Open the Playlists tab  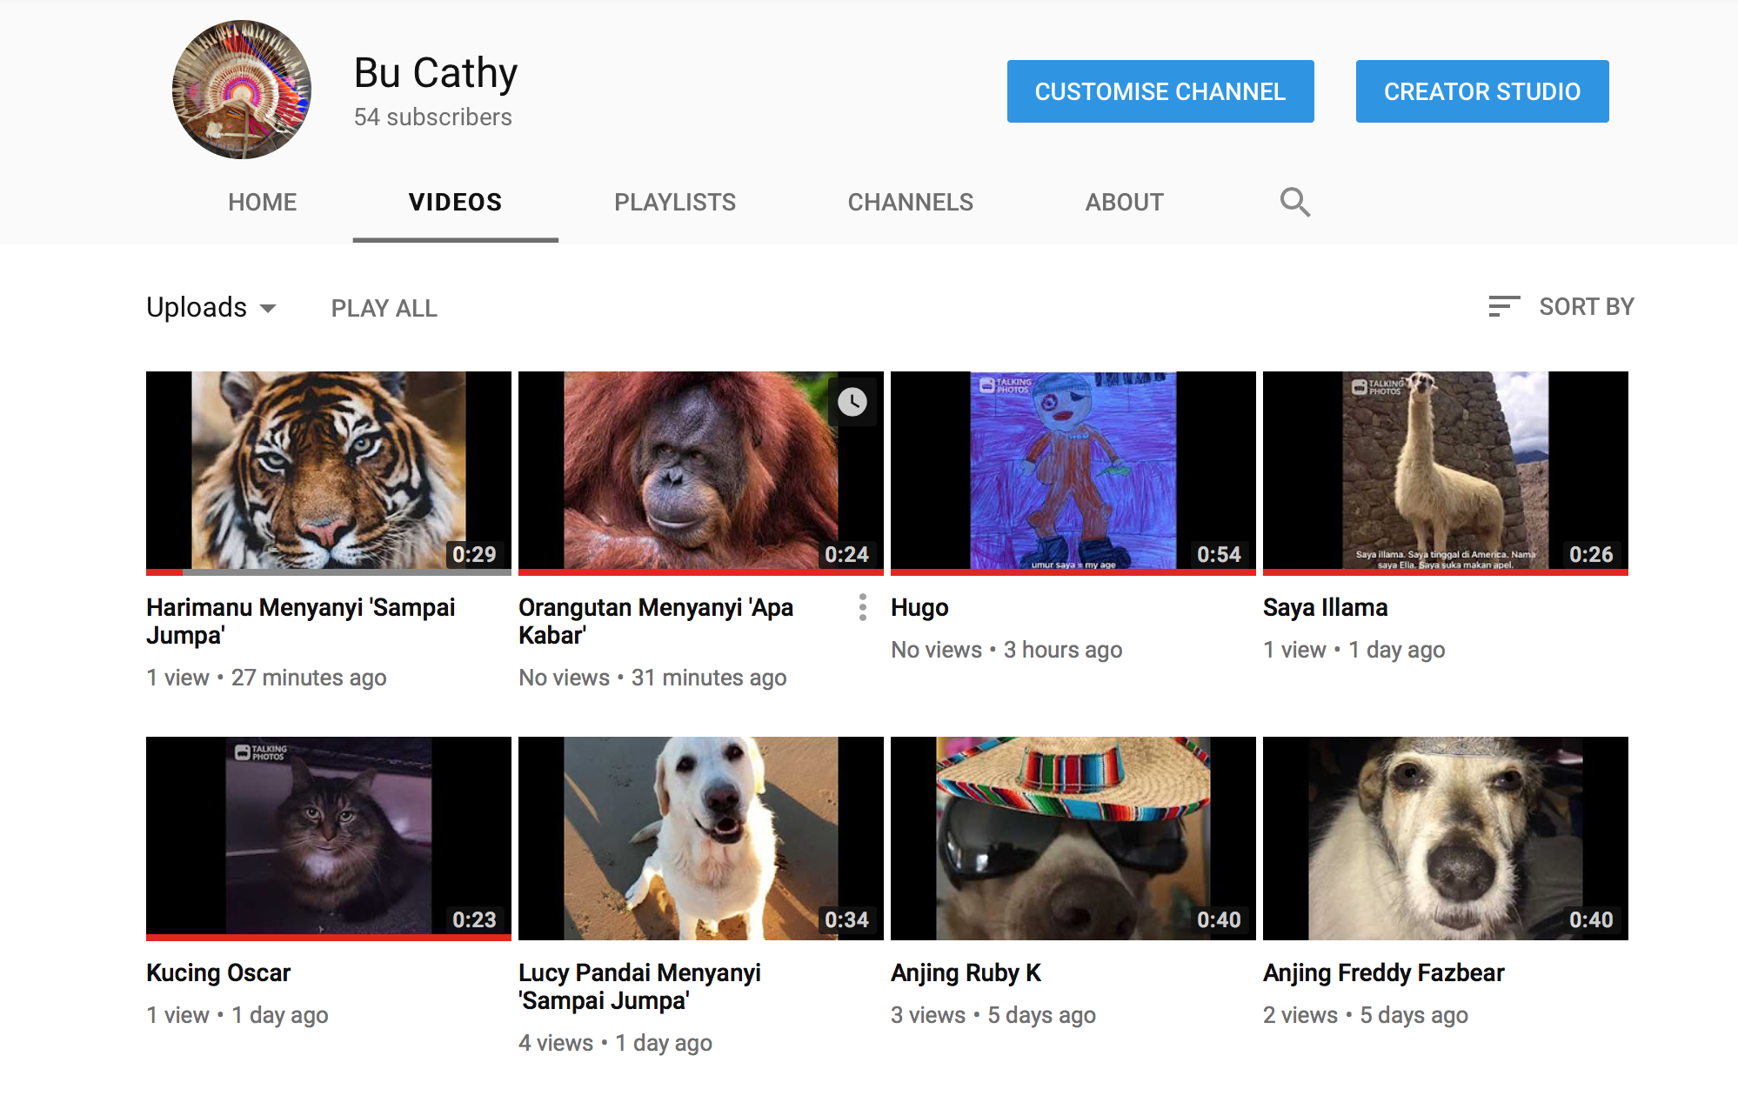tap(674, 202)
